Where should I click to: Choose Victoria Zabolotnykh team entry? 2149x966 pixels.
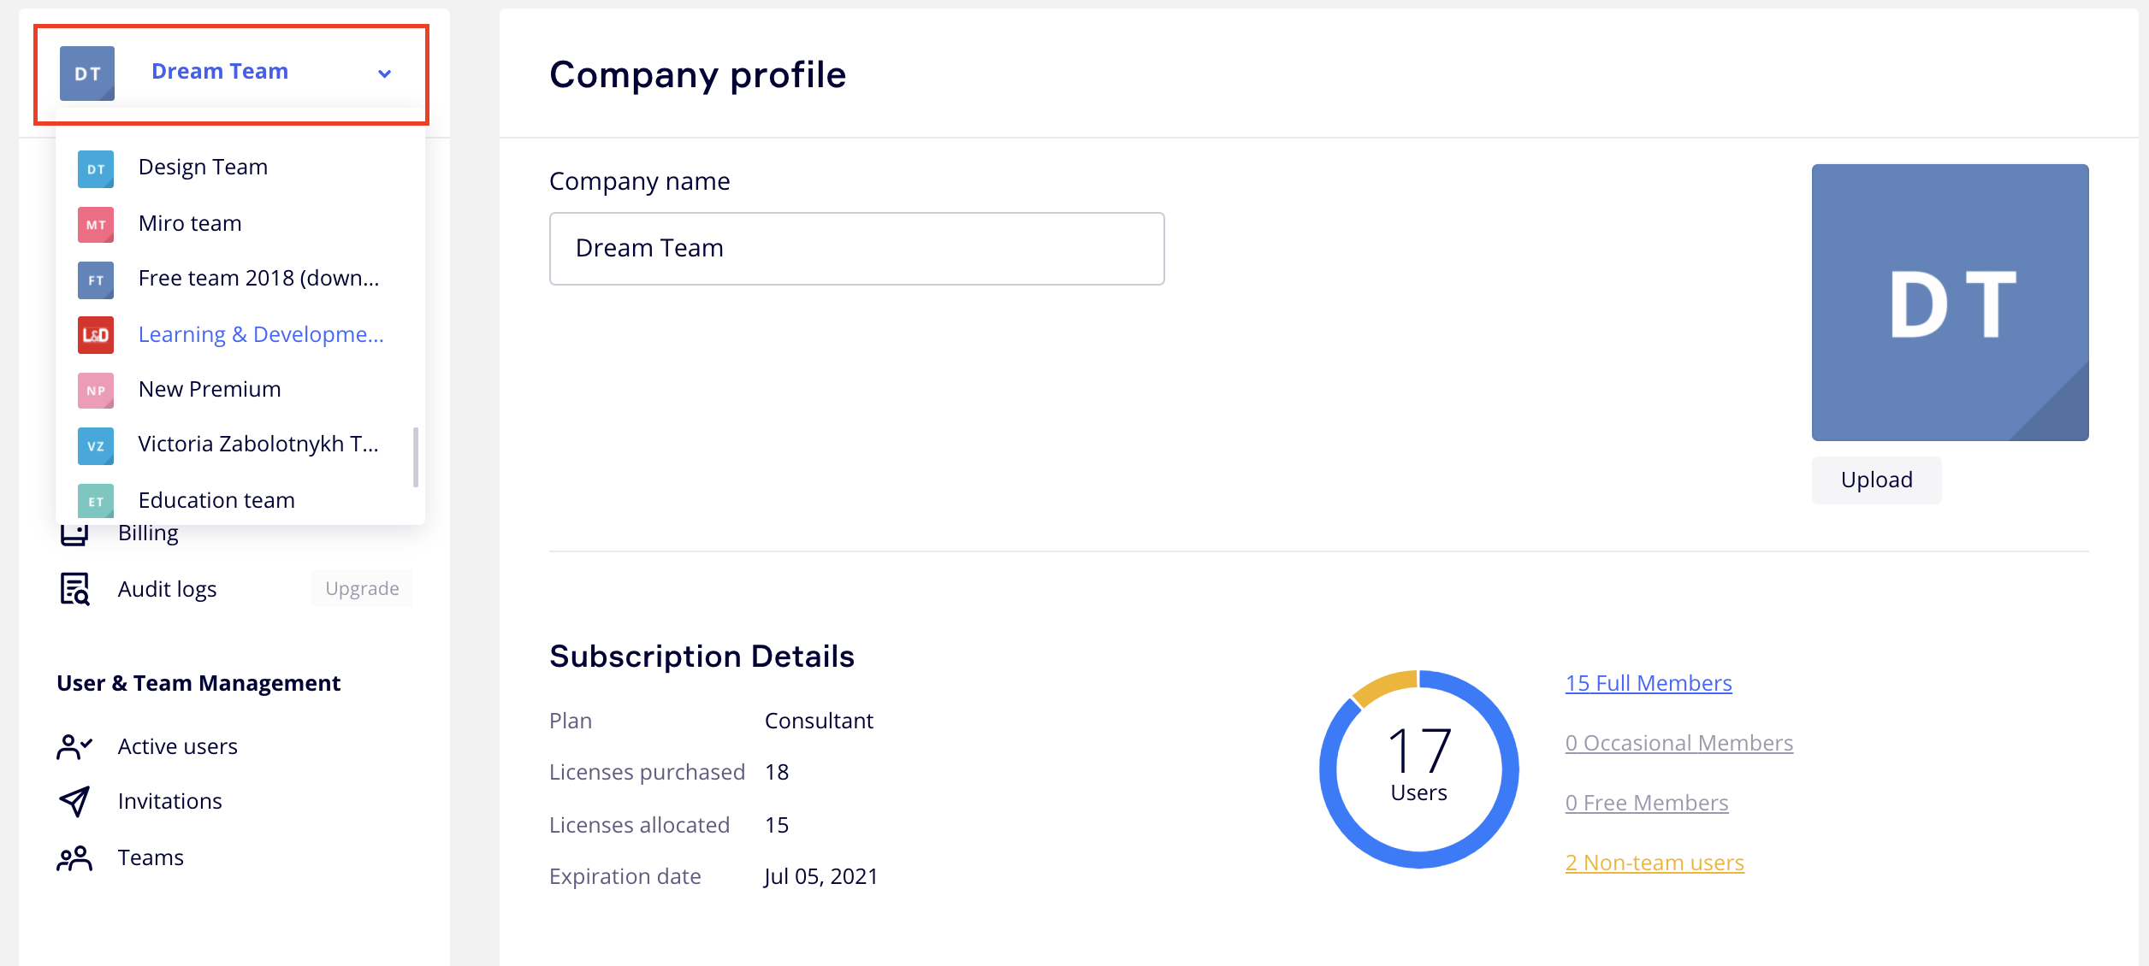258,445
